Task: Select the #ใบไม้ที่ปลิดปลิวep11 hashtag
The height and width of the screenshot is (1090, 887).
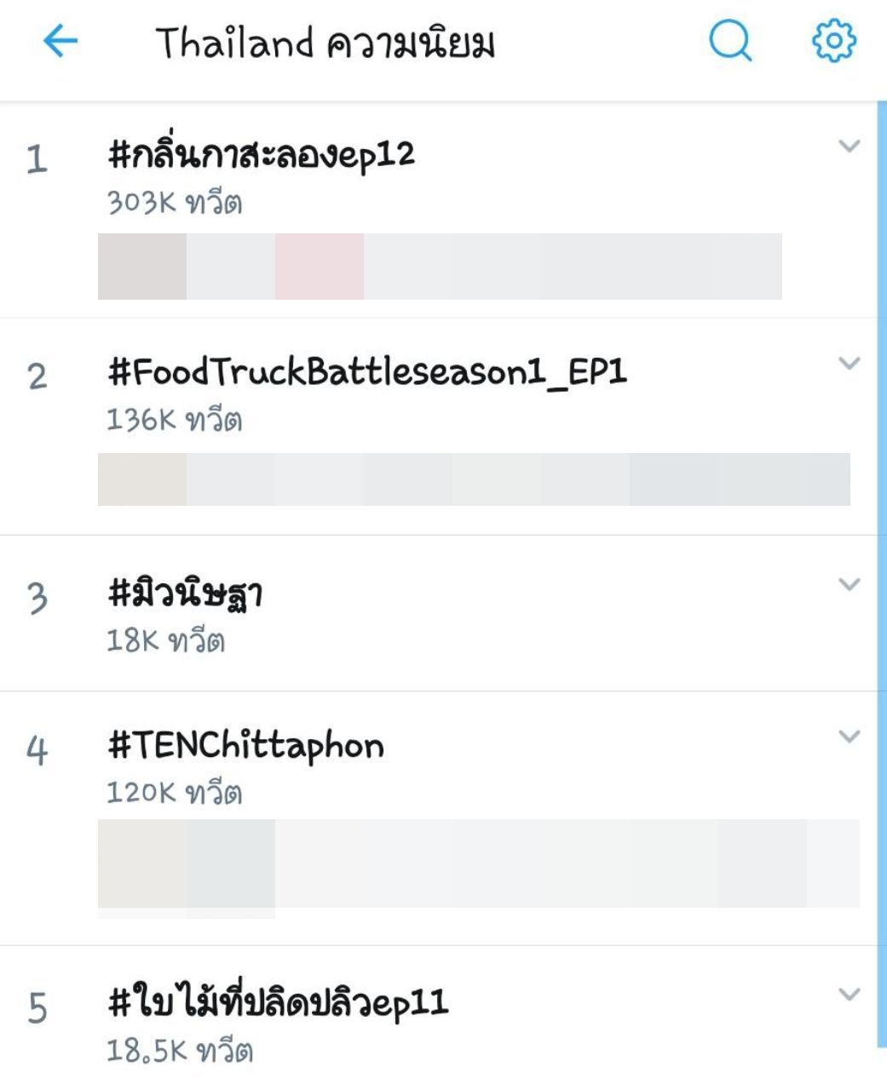Action: coord(278,1003)
